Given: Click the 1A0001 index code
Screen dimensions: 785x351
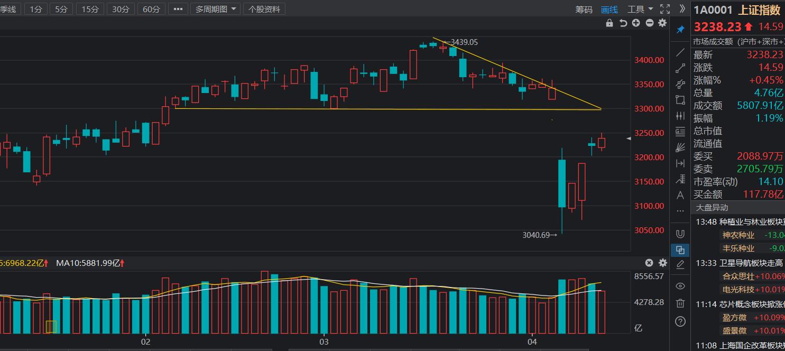Looking at the screenshot, I should point(713,10).
